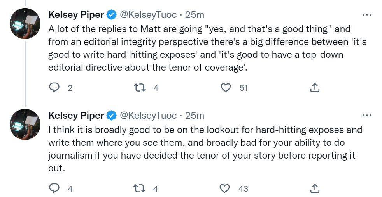Open Kelsey Piper's name on the second tweet
The width and height of the screenshot is (382, 197).
point(76,116)
